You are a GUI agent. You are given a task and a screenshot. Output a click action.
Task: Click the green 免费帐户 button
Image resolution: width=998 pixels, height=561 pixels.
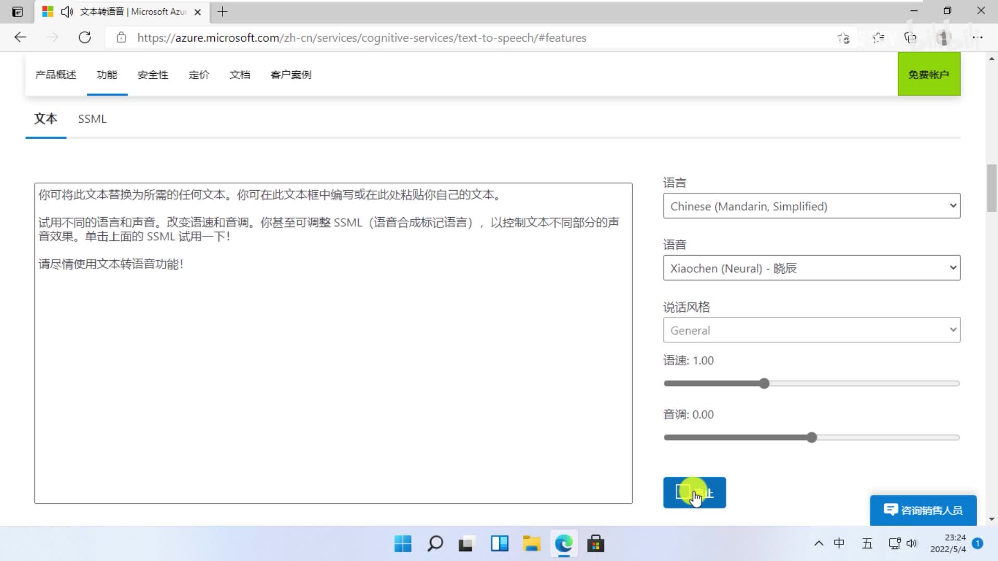coord(928,75)
